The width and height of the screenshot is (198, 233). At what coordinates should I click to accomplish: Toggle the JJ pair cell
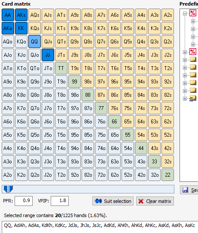48,55
